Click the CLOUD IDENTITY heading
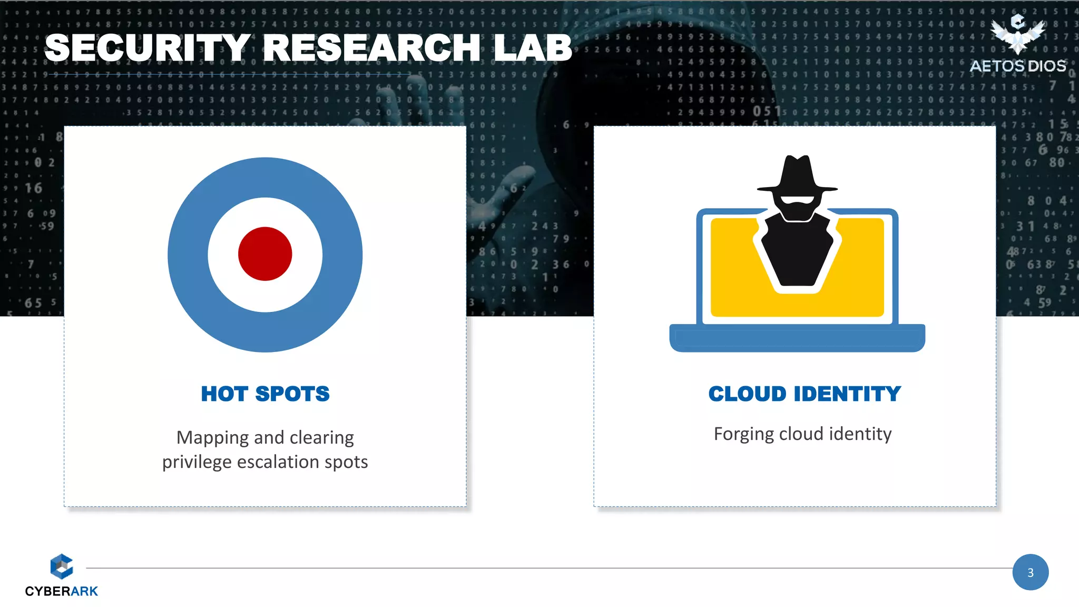1079x607 pixels. click(804, 394)
